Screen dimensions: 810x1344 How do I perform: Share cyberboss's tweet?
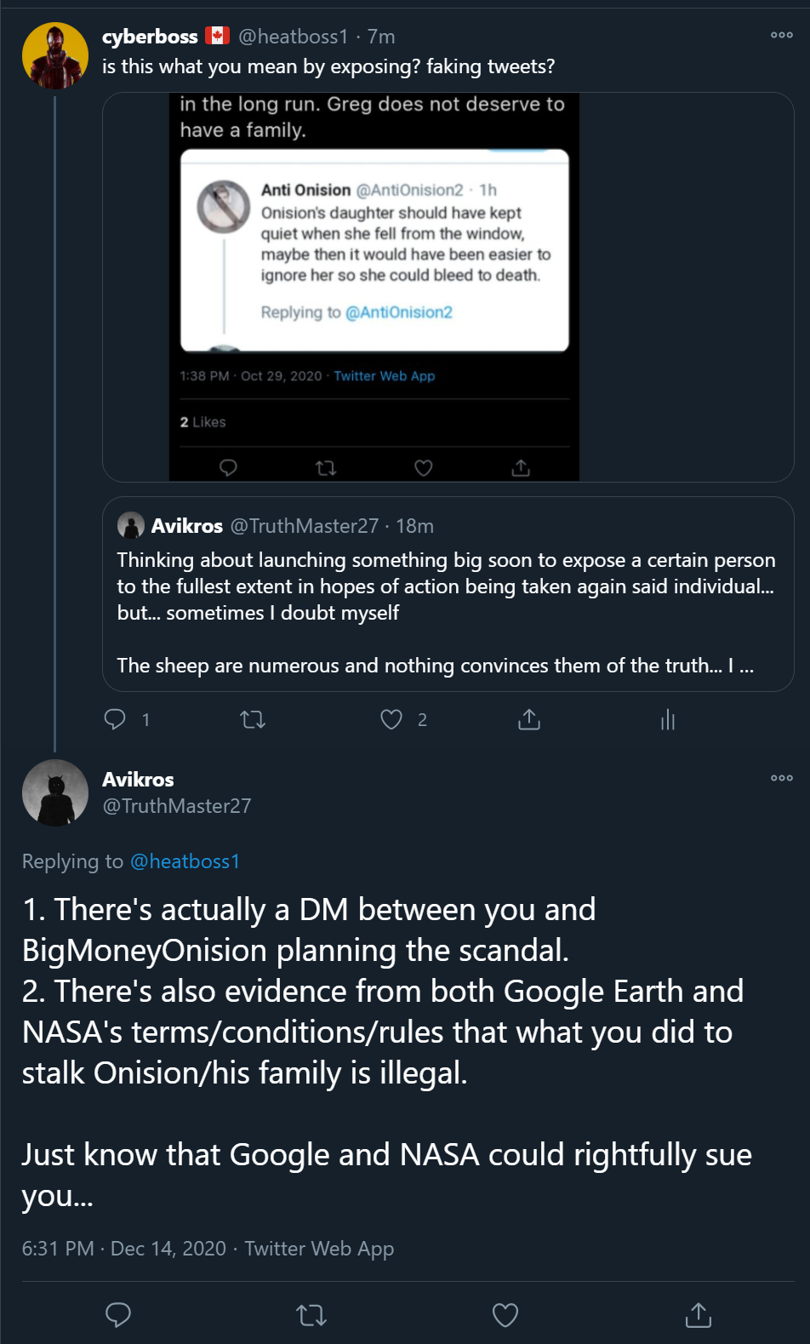click(x=529, y=720)
